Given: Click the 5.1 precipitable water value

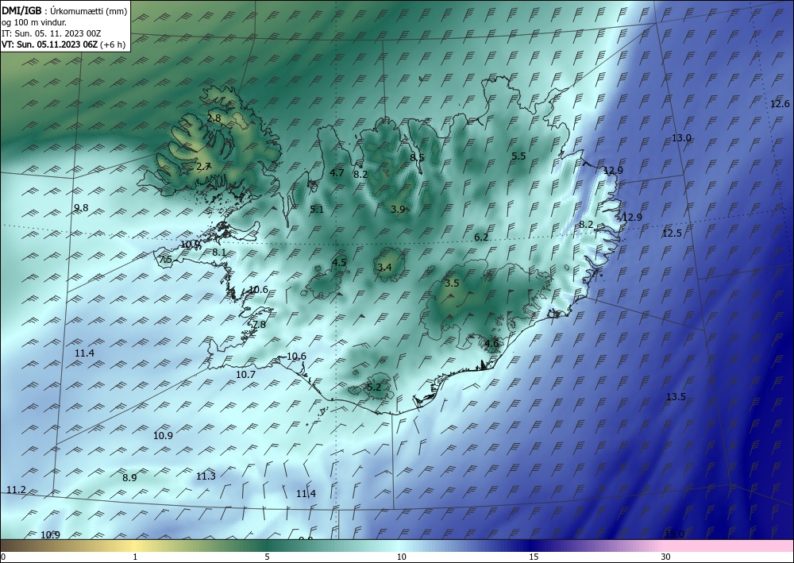Looking at the screenshot, I should coord(317,209).
